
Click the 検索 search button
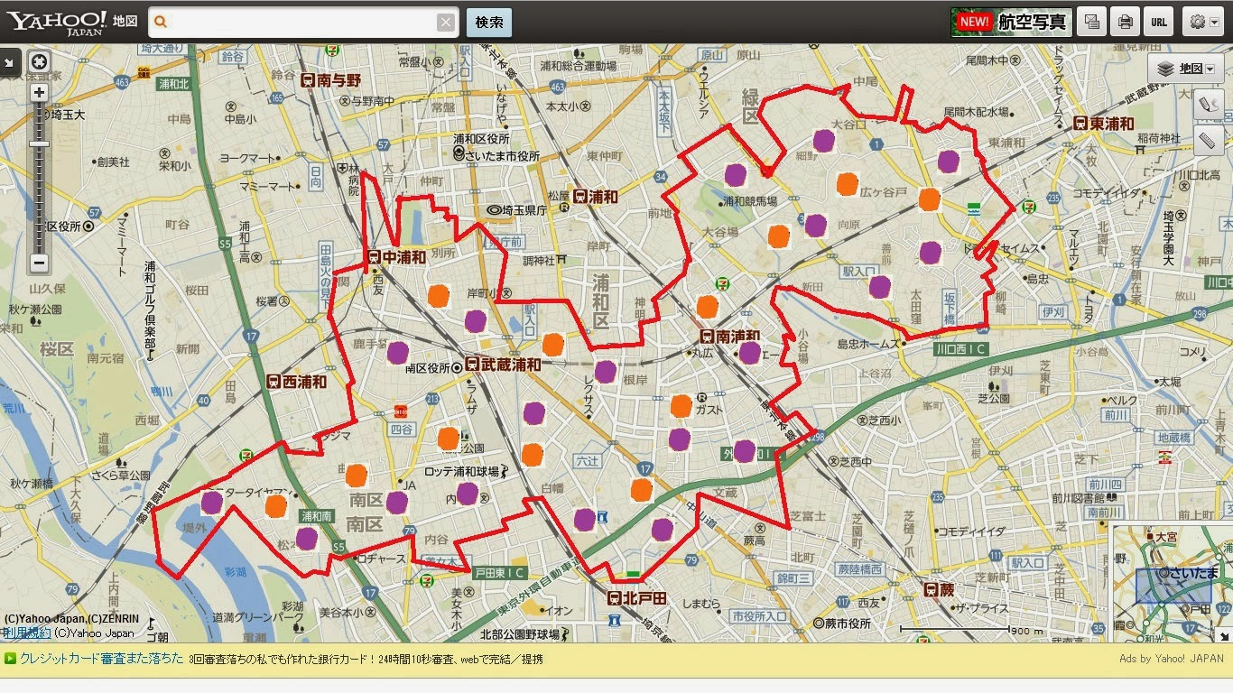[x=489, y=23]
